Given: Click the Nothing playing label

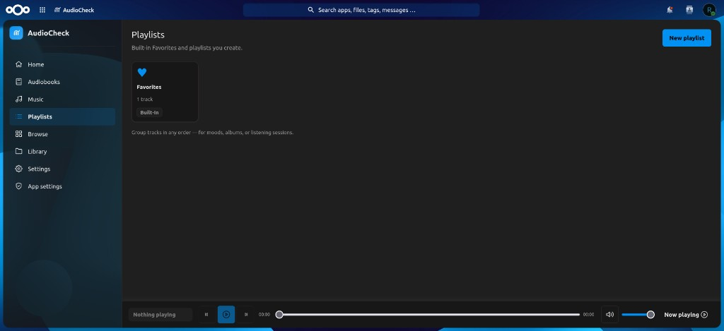Looking at the screenshot, I should point(160,314).
